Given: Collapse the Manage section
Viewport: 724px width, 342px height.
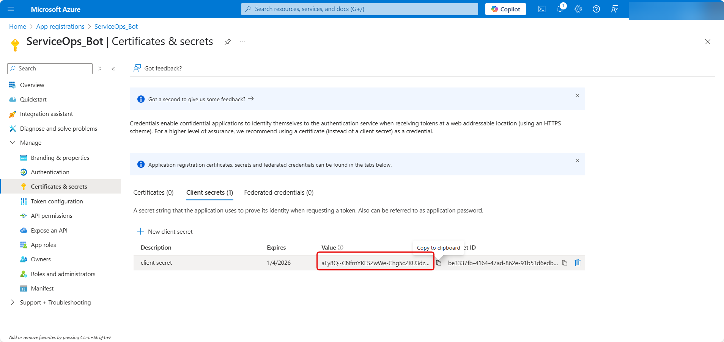Looking at the screenshot, I should pos(13,143).
